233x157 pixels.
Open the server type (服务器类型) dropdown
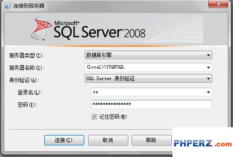pyautogui.click(x=148, y=55)
